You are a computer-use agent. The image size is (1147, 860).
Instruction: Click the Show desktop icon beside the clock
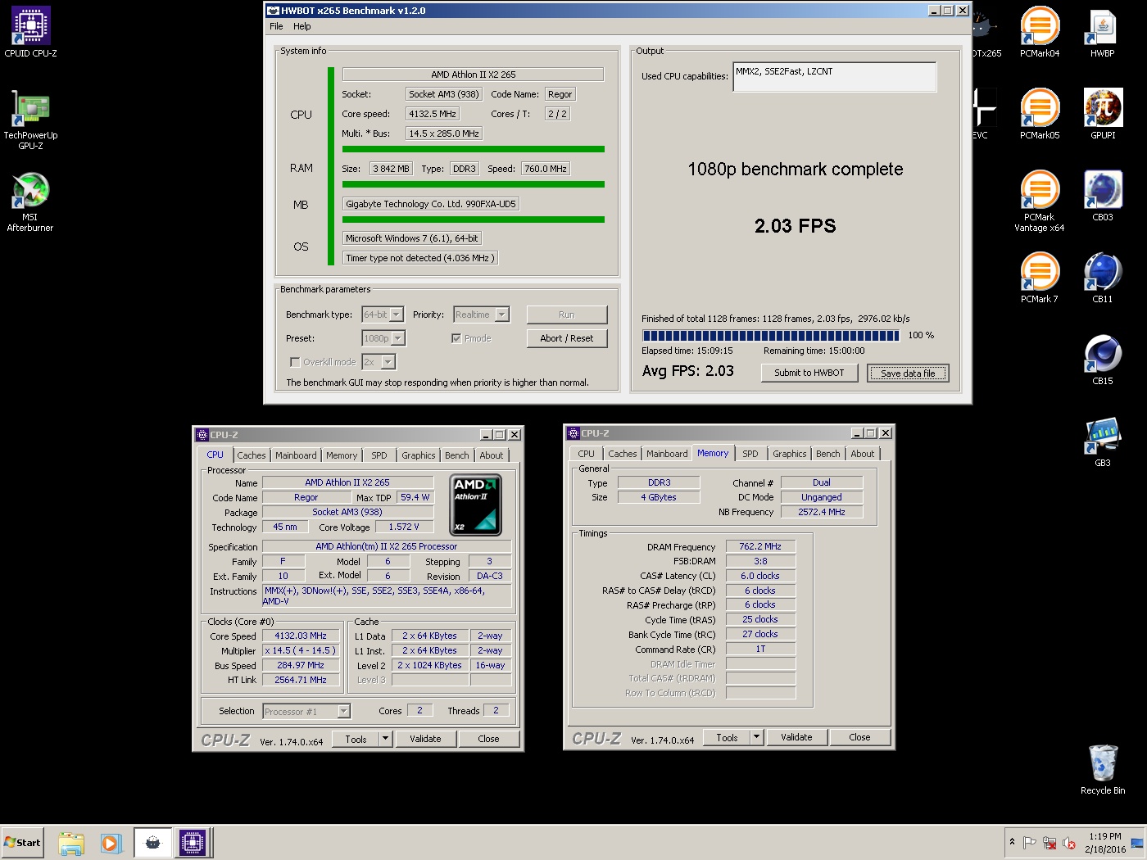point(1137,843)
